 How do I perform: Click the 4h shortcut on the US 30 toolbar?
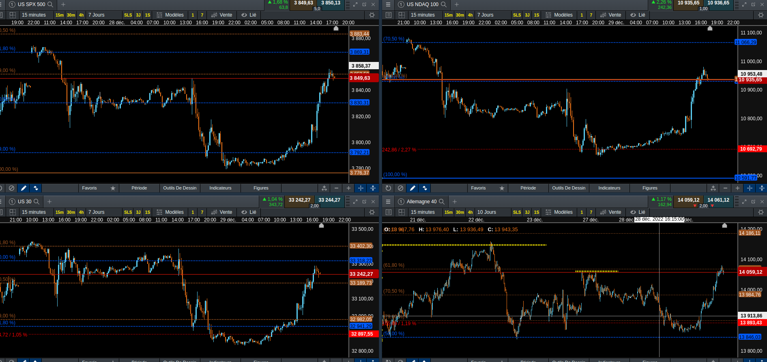(82, 212)
